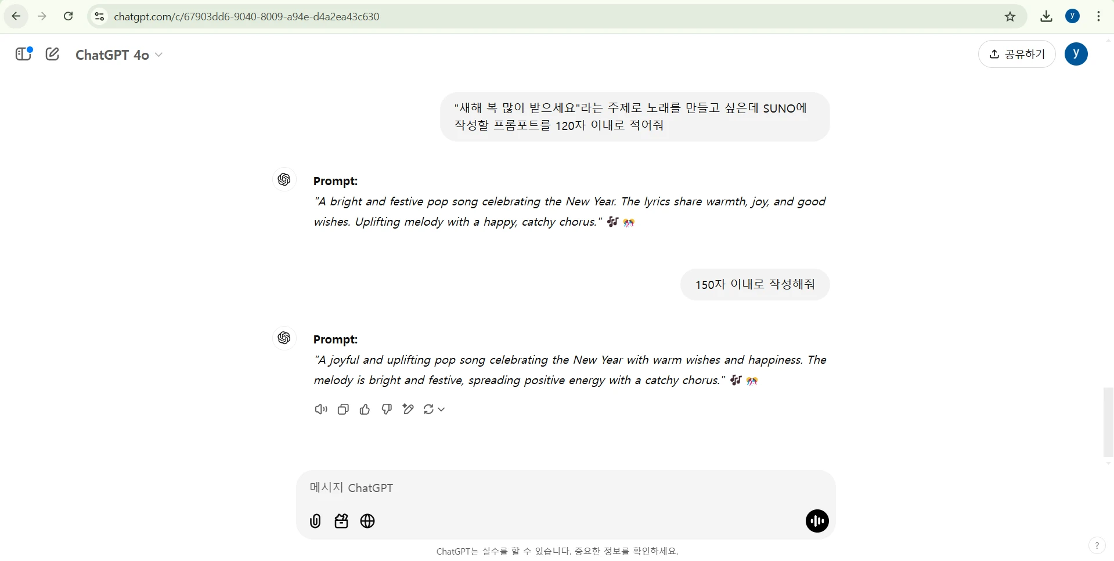The height and width of the screenshot is (561, 1114).
Task: Expand the regenerate model switcher
Action: (434, 410)
